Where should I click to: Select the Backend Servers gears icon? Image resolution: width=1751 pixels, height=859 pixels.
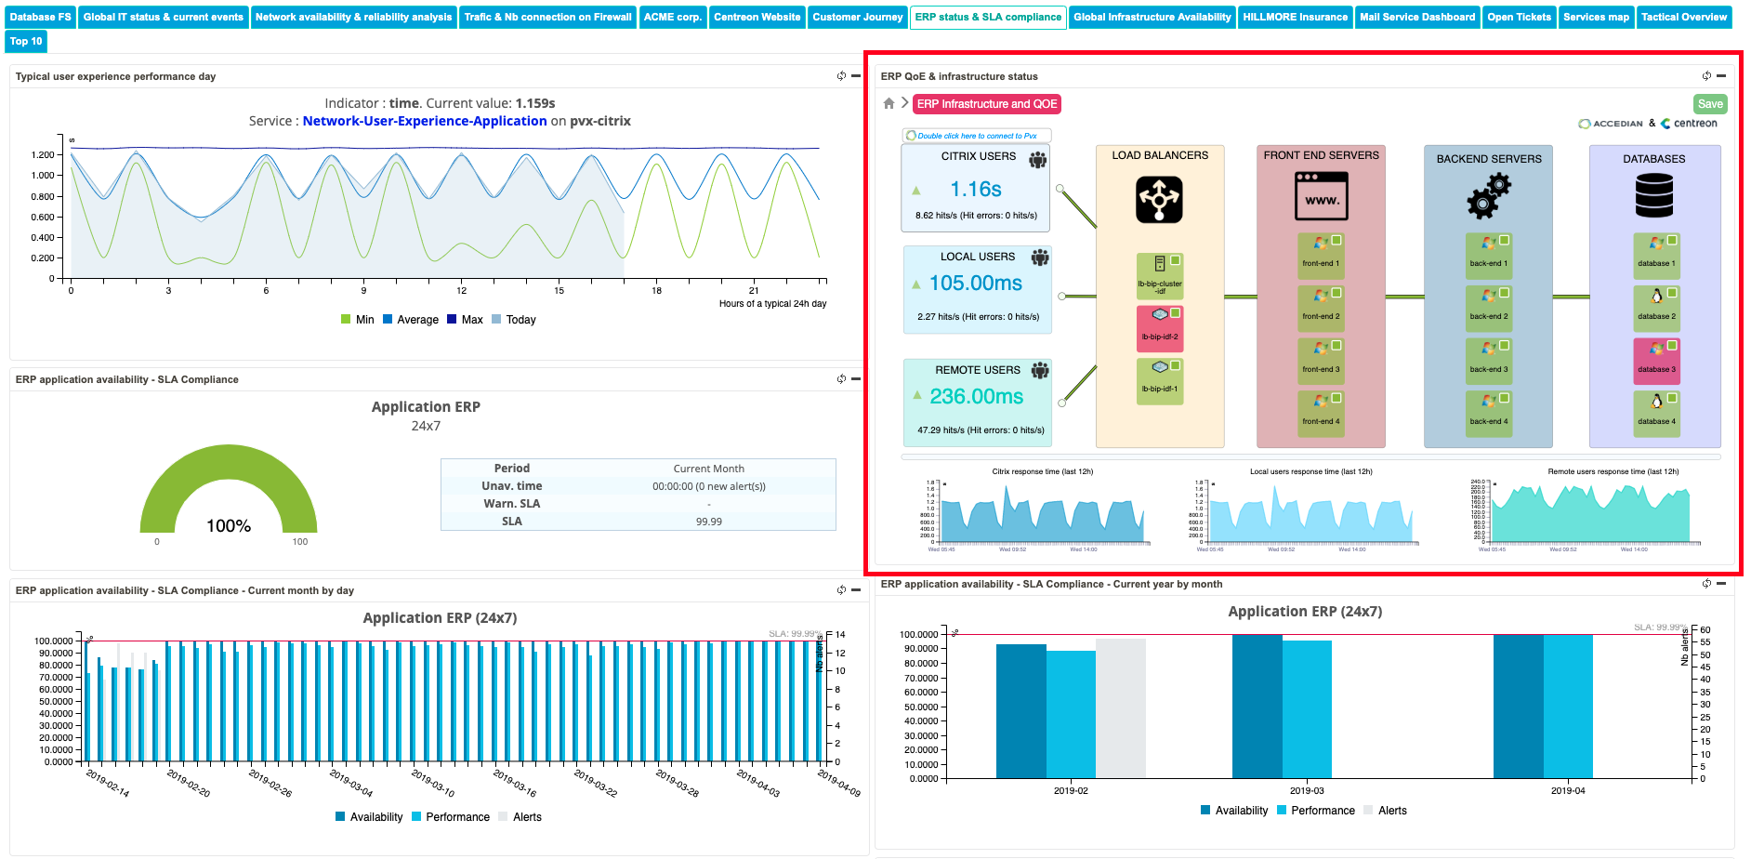1488,198
